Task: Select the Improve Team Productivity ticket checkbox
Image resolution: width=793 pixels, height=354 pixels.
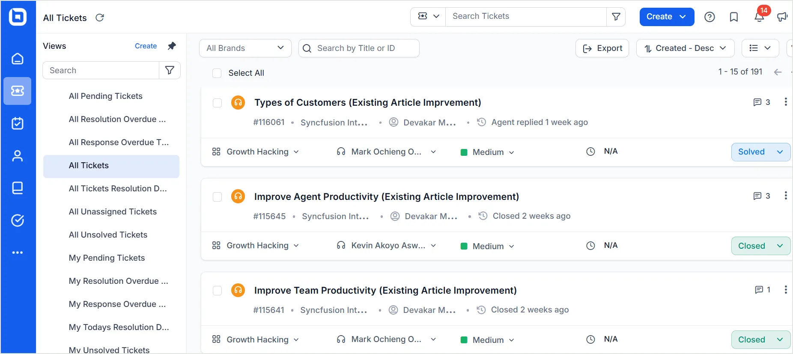Action: [218, 291]
